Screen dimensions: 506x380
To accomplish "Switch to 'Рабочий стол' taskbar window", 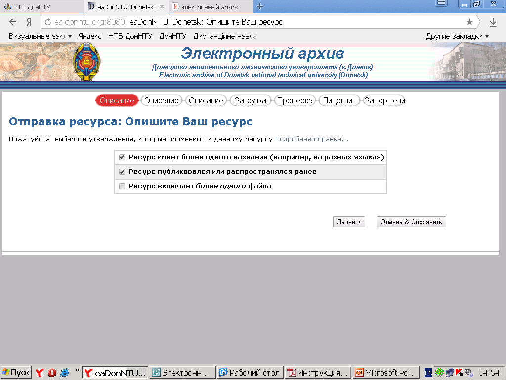I will click(250, 373).
